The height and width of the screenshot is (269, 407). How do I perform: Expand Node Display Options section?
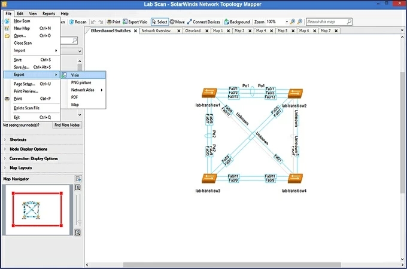tap(5, 149)
